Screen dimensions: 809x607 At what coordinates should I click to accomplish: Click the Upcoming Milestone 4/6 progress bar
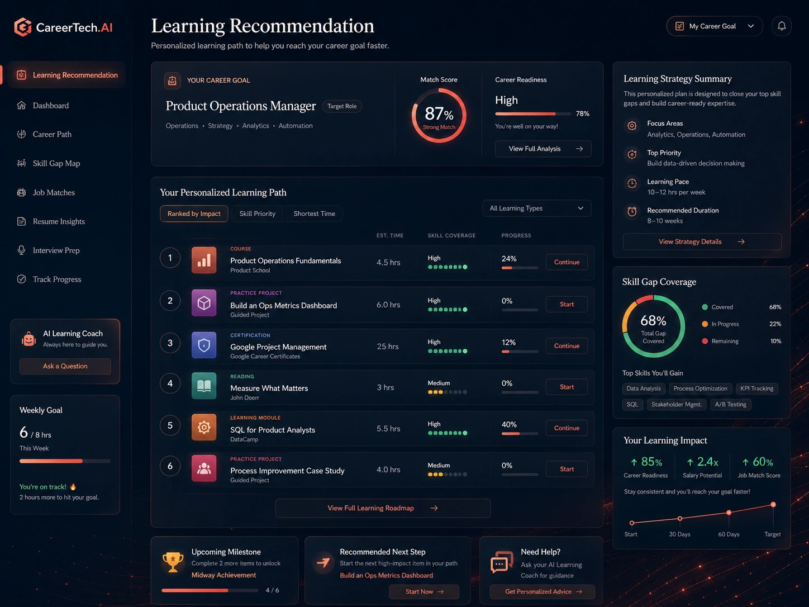click(210, 590)
